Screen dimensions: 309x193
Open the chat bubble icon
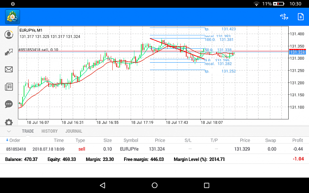click(9, 104)
